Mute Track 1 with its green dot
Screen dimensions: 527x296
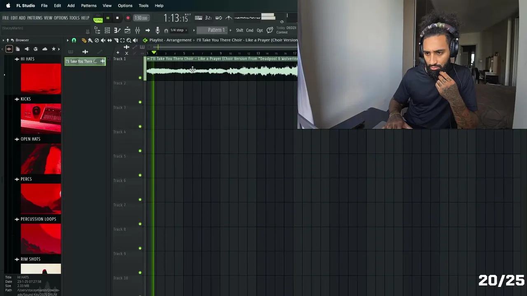pos(140,78)
